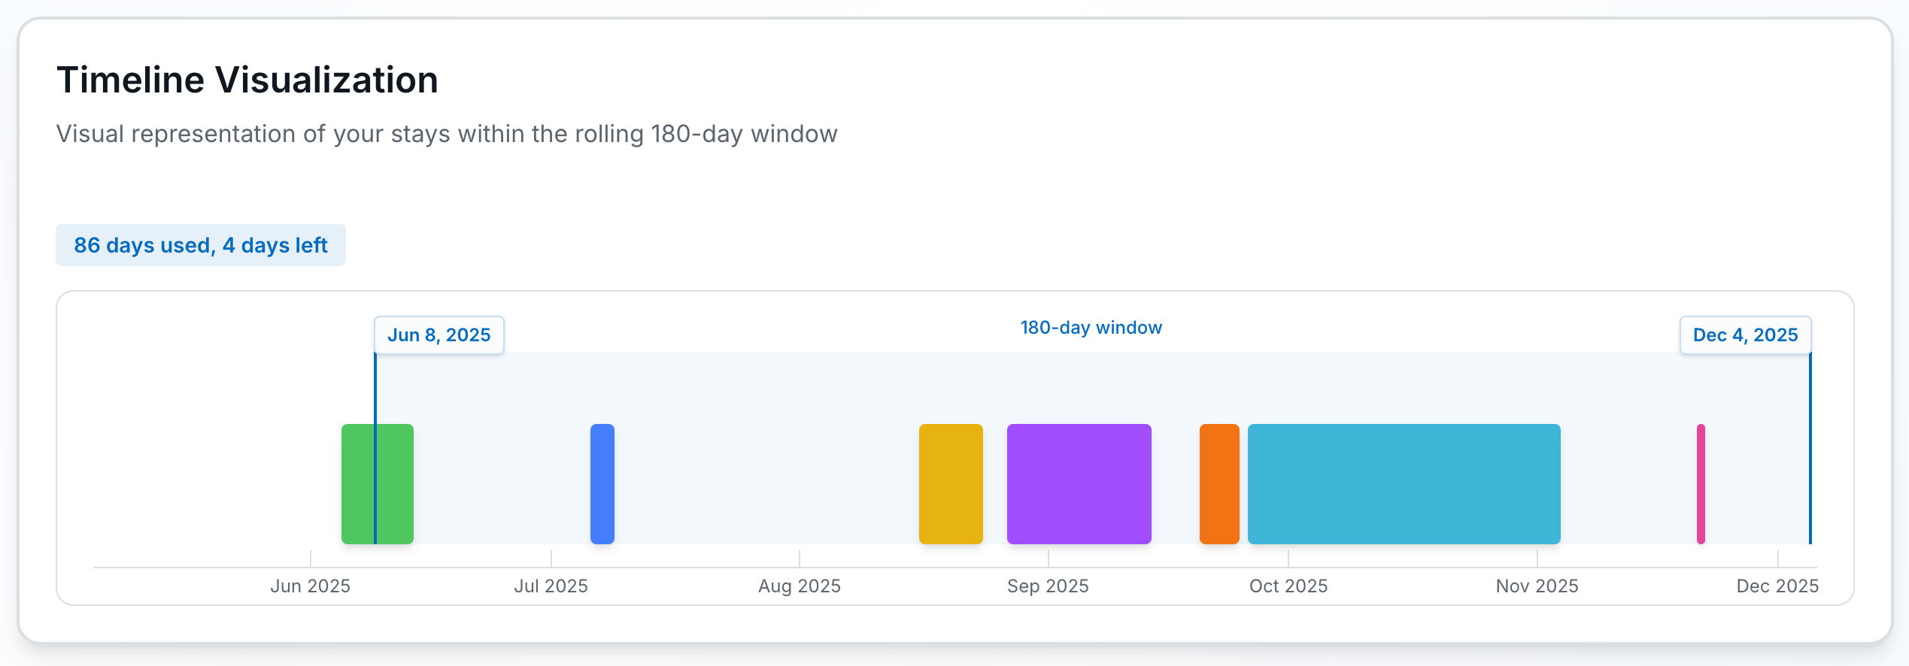
Task: Click the Sep 2025 axis label
Action: [x=1048, y=586]
